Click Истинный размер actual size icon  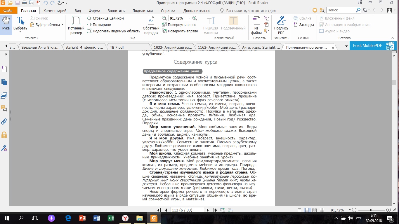(x=76, y=25)
